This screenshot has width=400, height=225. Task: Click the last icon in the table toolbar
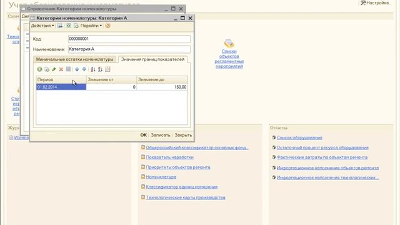107,69
